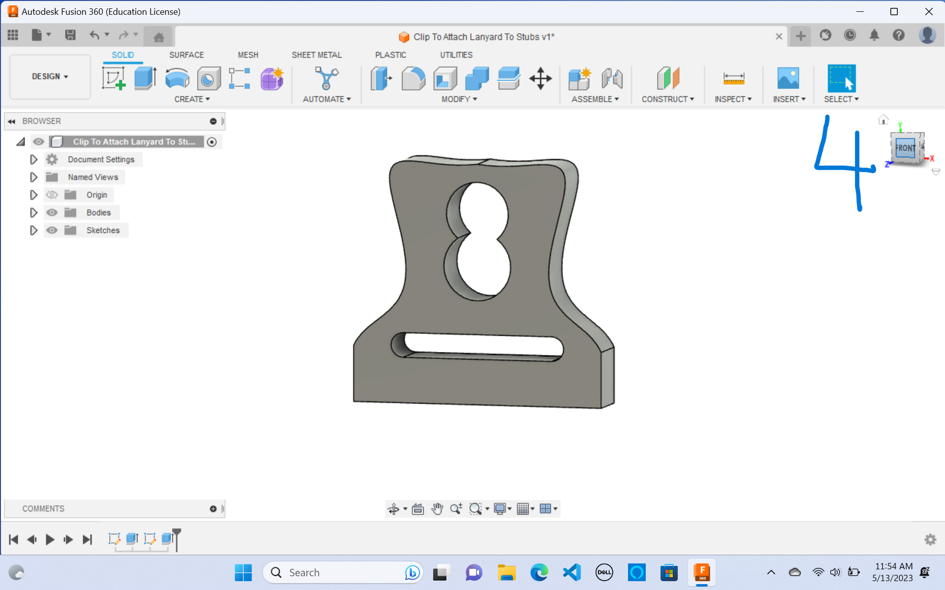The height and width of the screenshot is (590, 945).
Task: Expand the Document Settings tree item
Action: coord(33,159)
